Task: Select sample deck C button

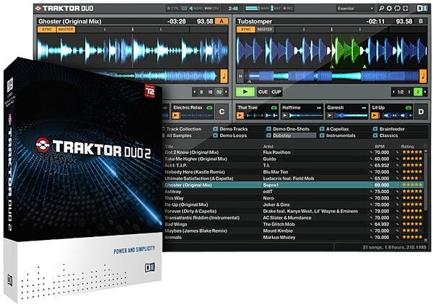Action: point(222,112)
